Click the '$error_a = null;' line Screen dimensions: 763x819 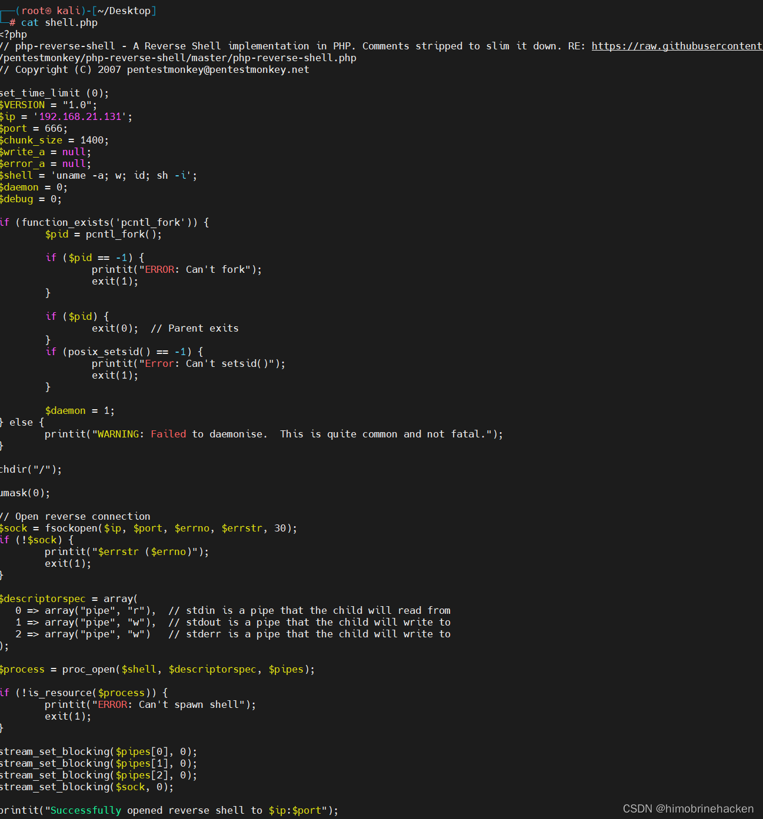tap(45, 163)
